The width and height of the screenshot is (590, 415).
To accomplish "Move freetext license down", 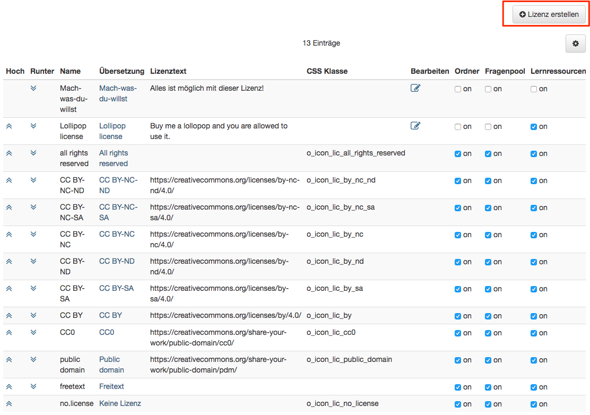I will click(x=33, y=386).
